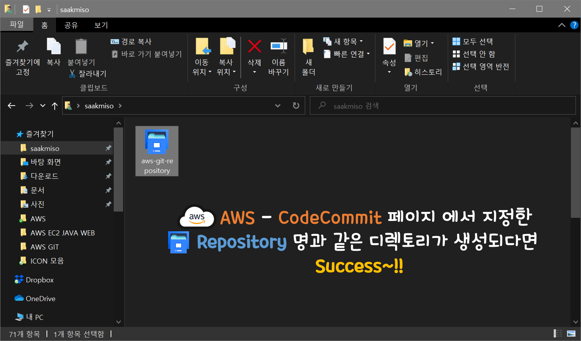Switch to 홈 (Home) tab
Viewport: 581px width, 341px height.
45,25
